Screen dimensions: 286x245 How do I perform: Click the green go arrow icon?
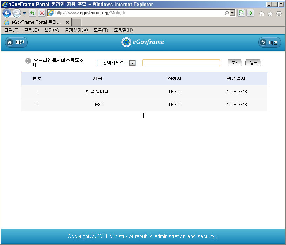click(x=250, y=13)
